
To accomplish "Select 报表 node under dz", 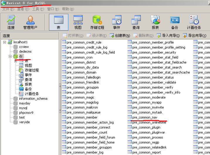I will (x=28, y=84).
